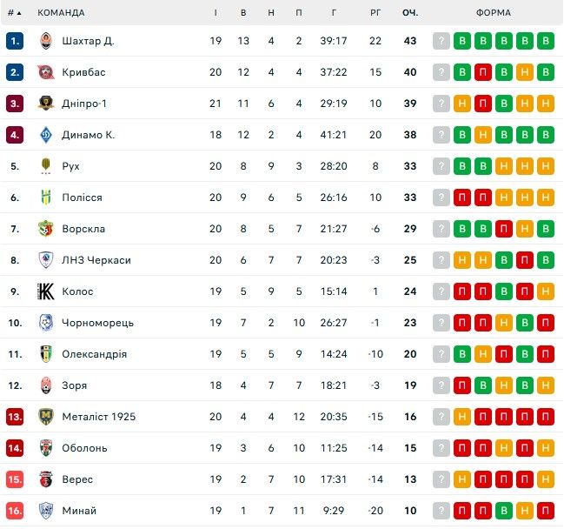Viewport: 564px width, 529px height.
Task: Open the ЛНЗ Черкаси team page
Action: click(96, 260)
